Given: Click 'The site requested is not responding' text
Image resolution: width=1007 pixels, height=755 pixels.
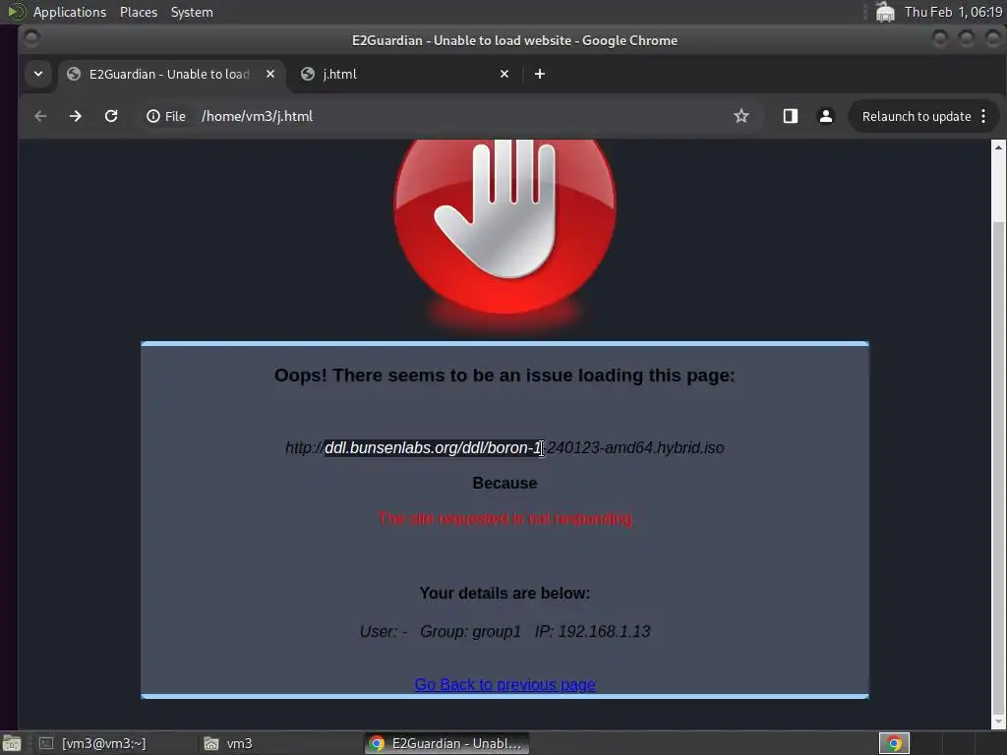Looking at the screenshot, I should pos(504,518).
